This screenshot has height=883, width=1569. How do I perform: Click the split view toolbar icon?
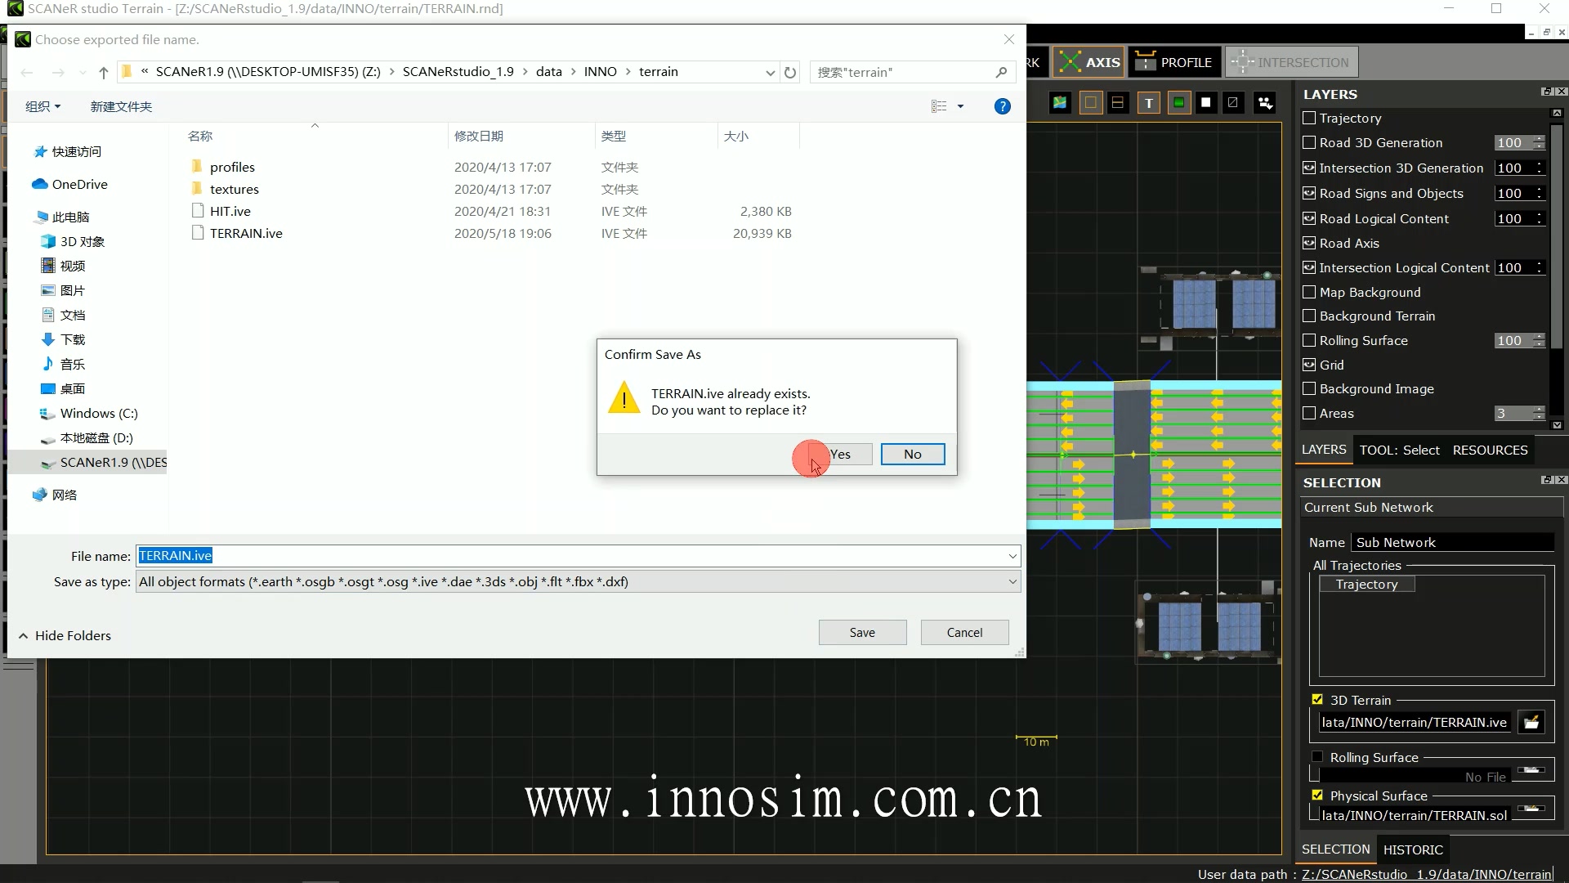point(1118,103)
